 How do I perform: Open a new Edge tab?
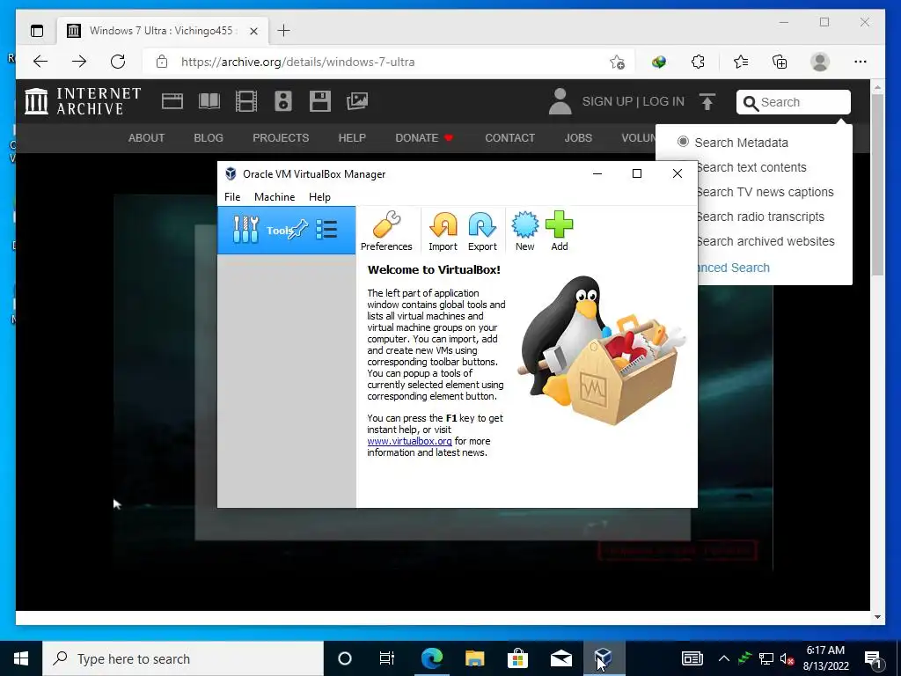pyautogui.click(x=283, y=31)
